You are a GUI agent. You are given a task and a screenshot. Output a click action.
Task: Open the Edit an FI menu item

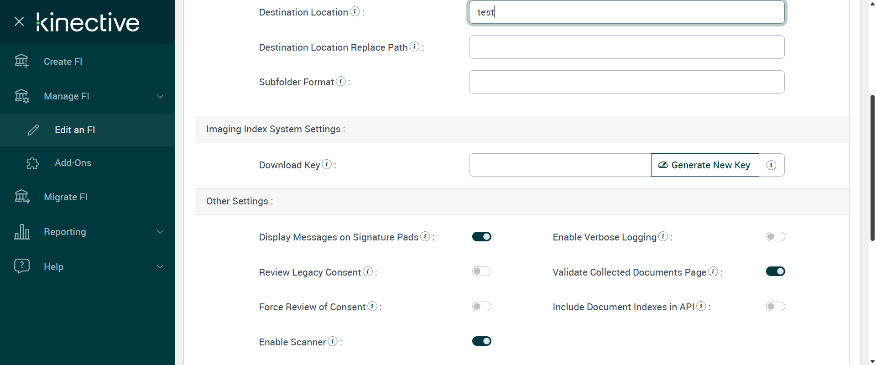point(75,130)
